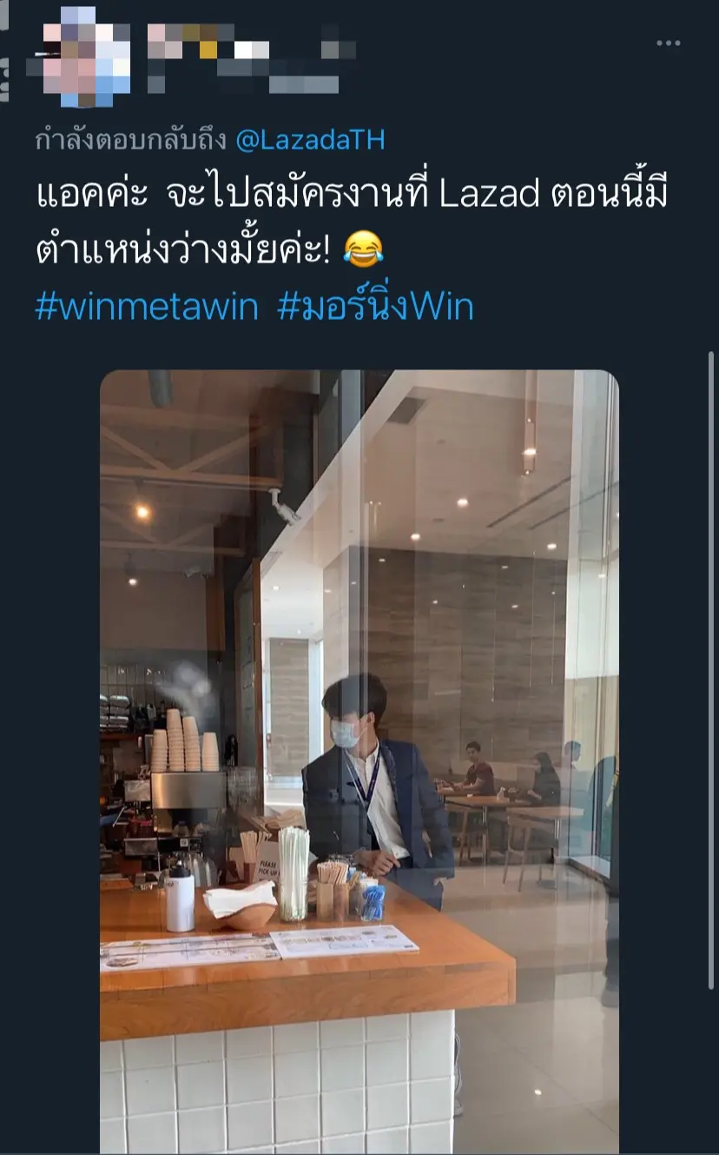Click the vertical scrollbar on the right edge

coord(712,669)
